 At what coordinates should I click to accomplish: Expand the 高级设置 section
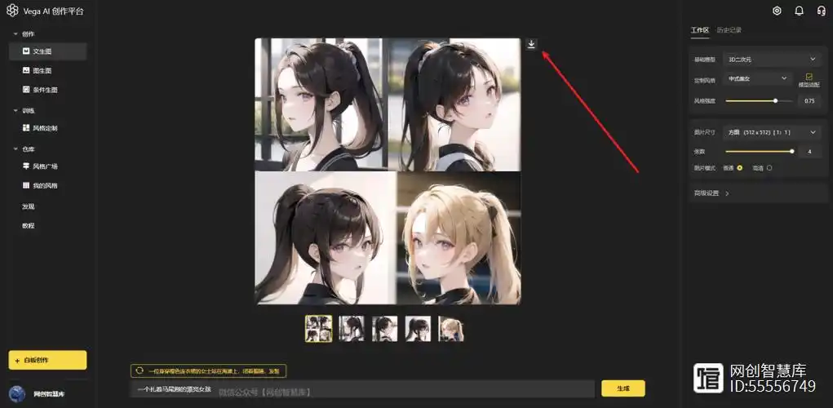click(x=710, y=193)
